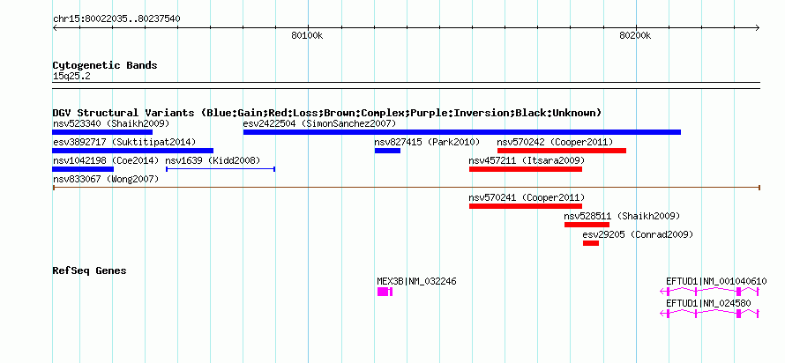This screenshot has height=363, width=785.
Task: Click the nsv457211 (Itsara2009) label
Action: tap(527, 160)
